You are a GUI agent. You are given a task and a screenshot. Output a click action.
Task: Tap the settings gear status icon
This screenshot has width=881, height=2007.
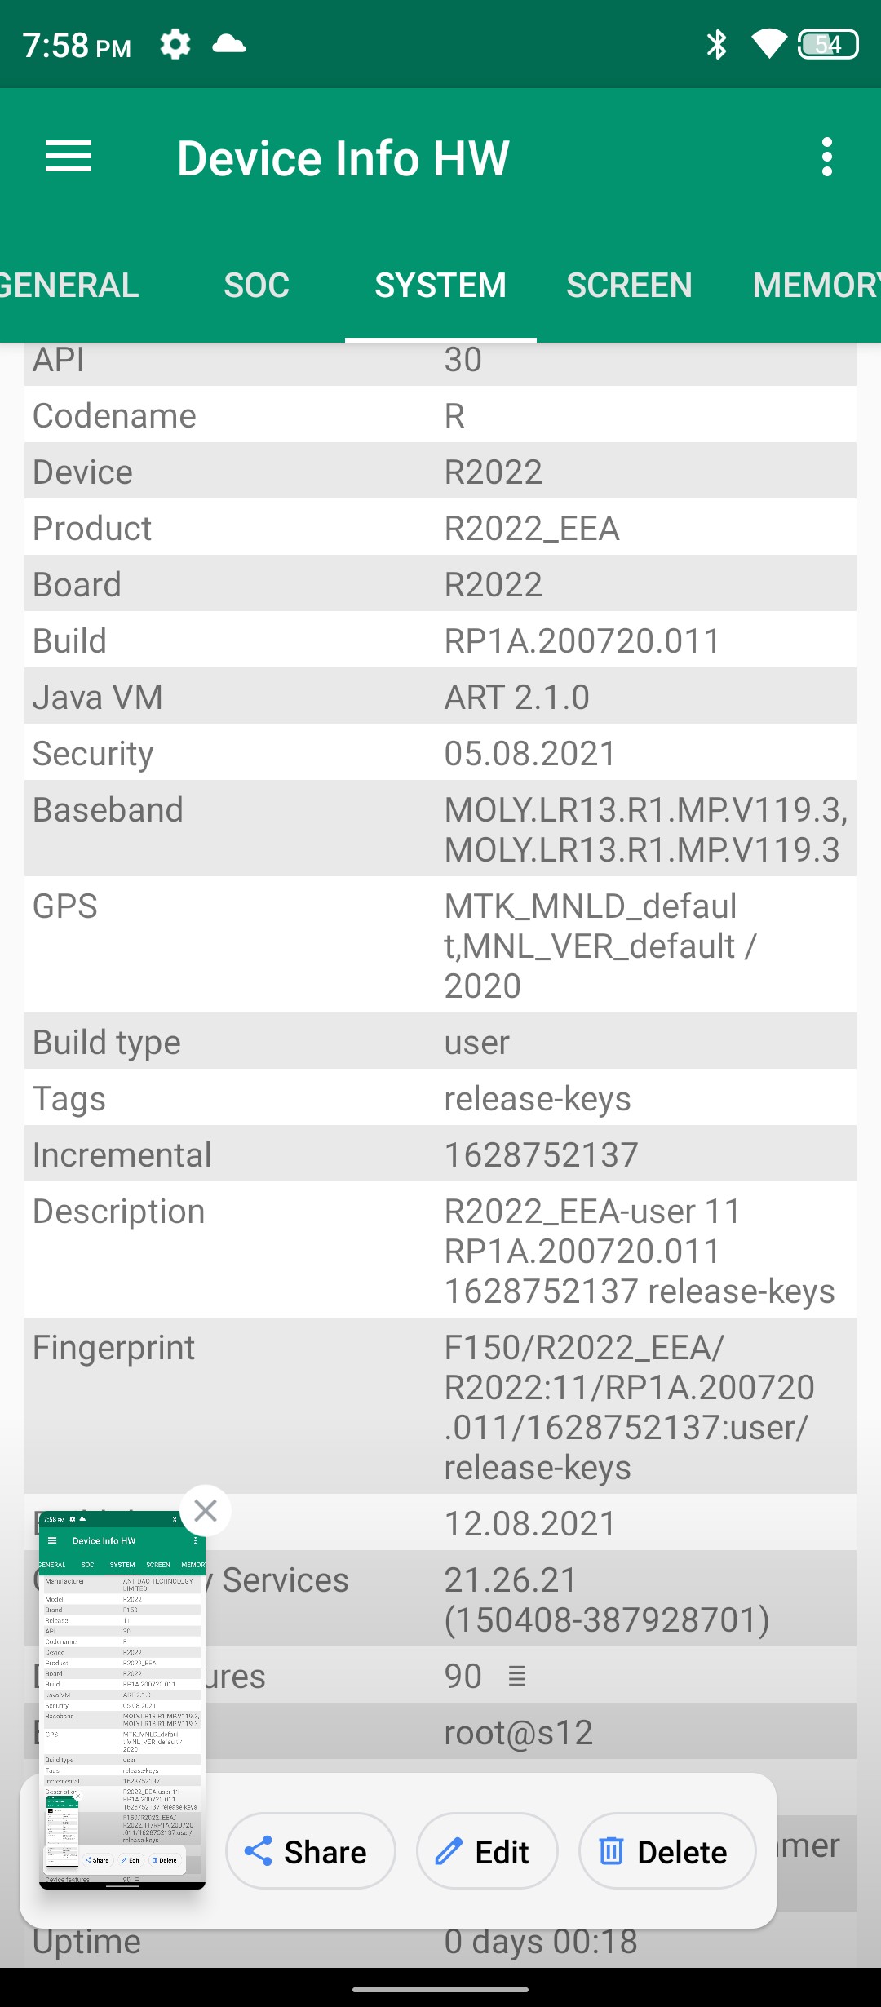pos(175,44)
